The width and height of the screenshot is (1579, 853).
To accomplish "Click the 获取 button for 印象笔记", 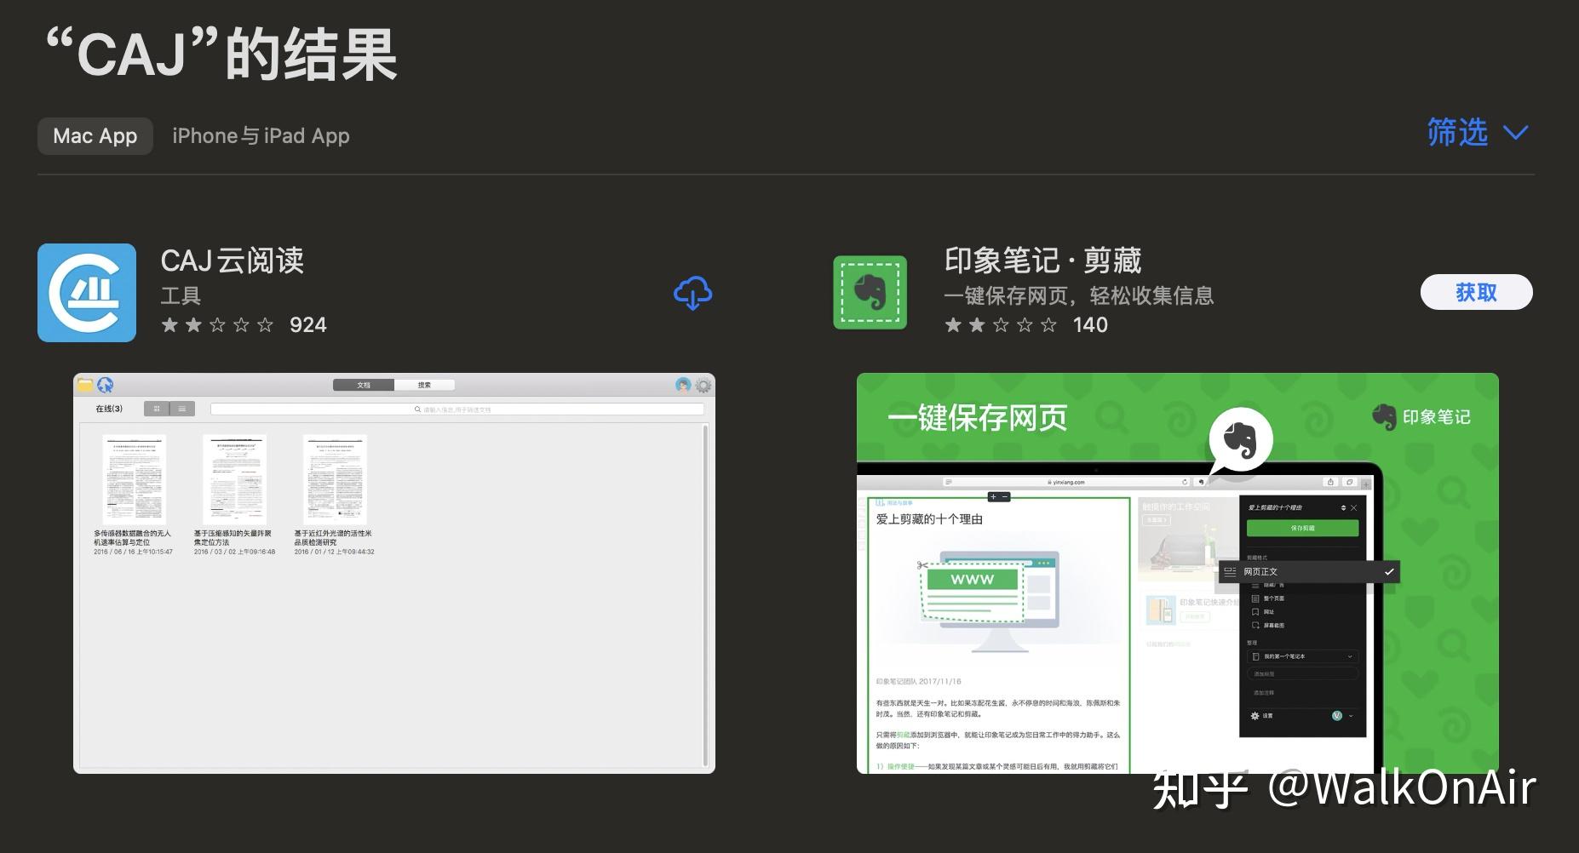I will pos(1476,293).
